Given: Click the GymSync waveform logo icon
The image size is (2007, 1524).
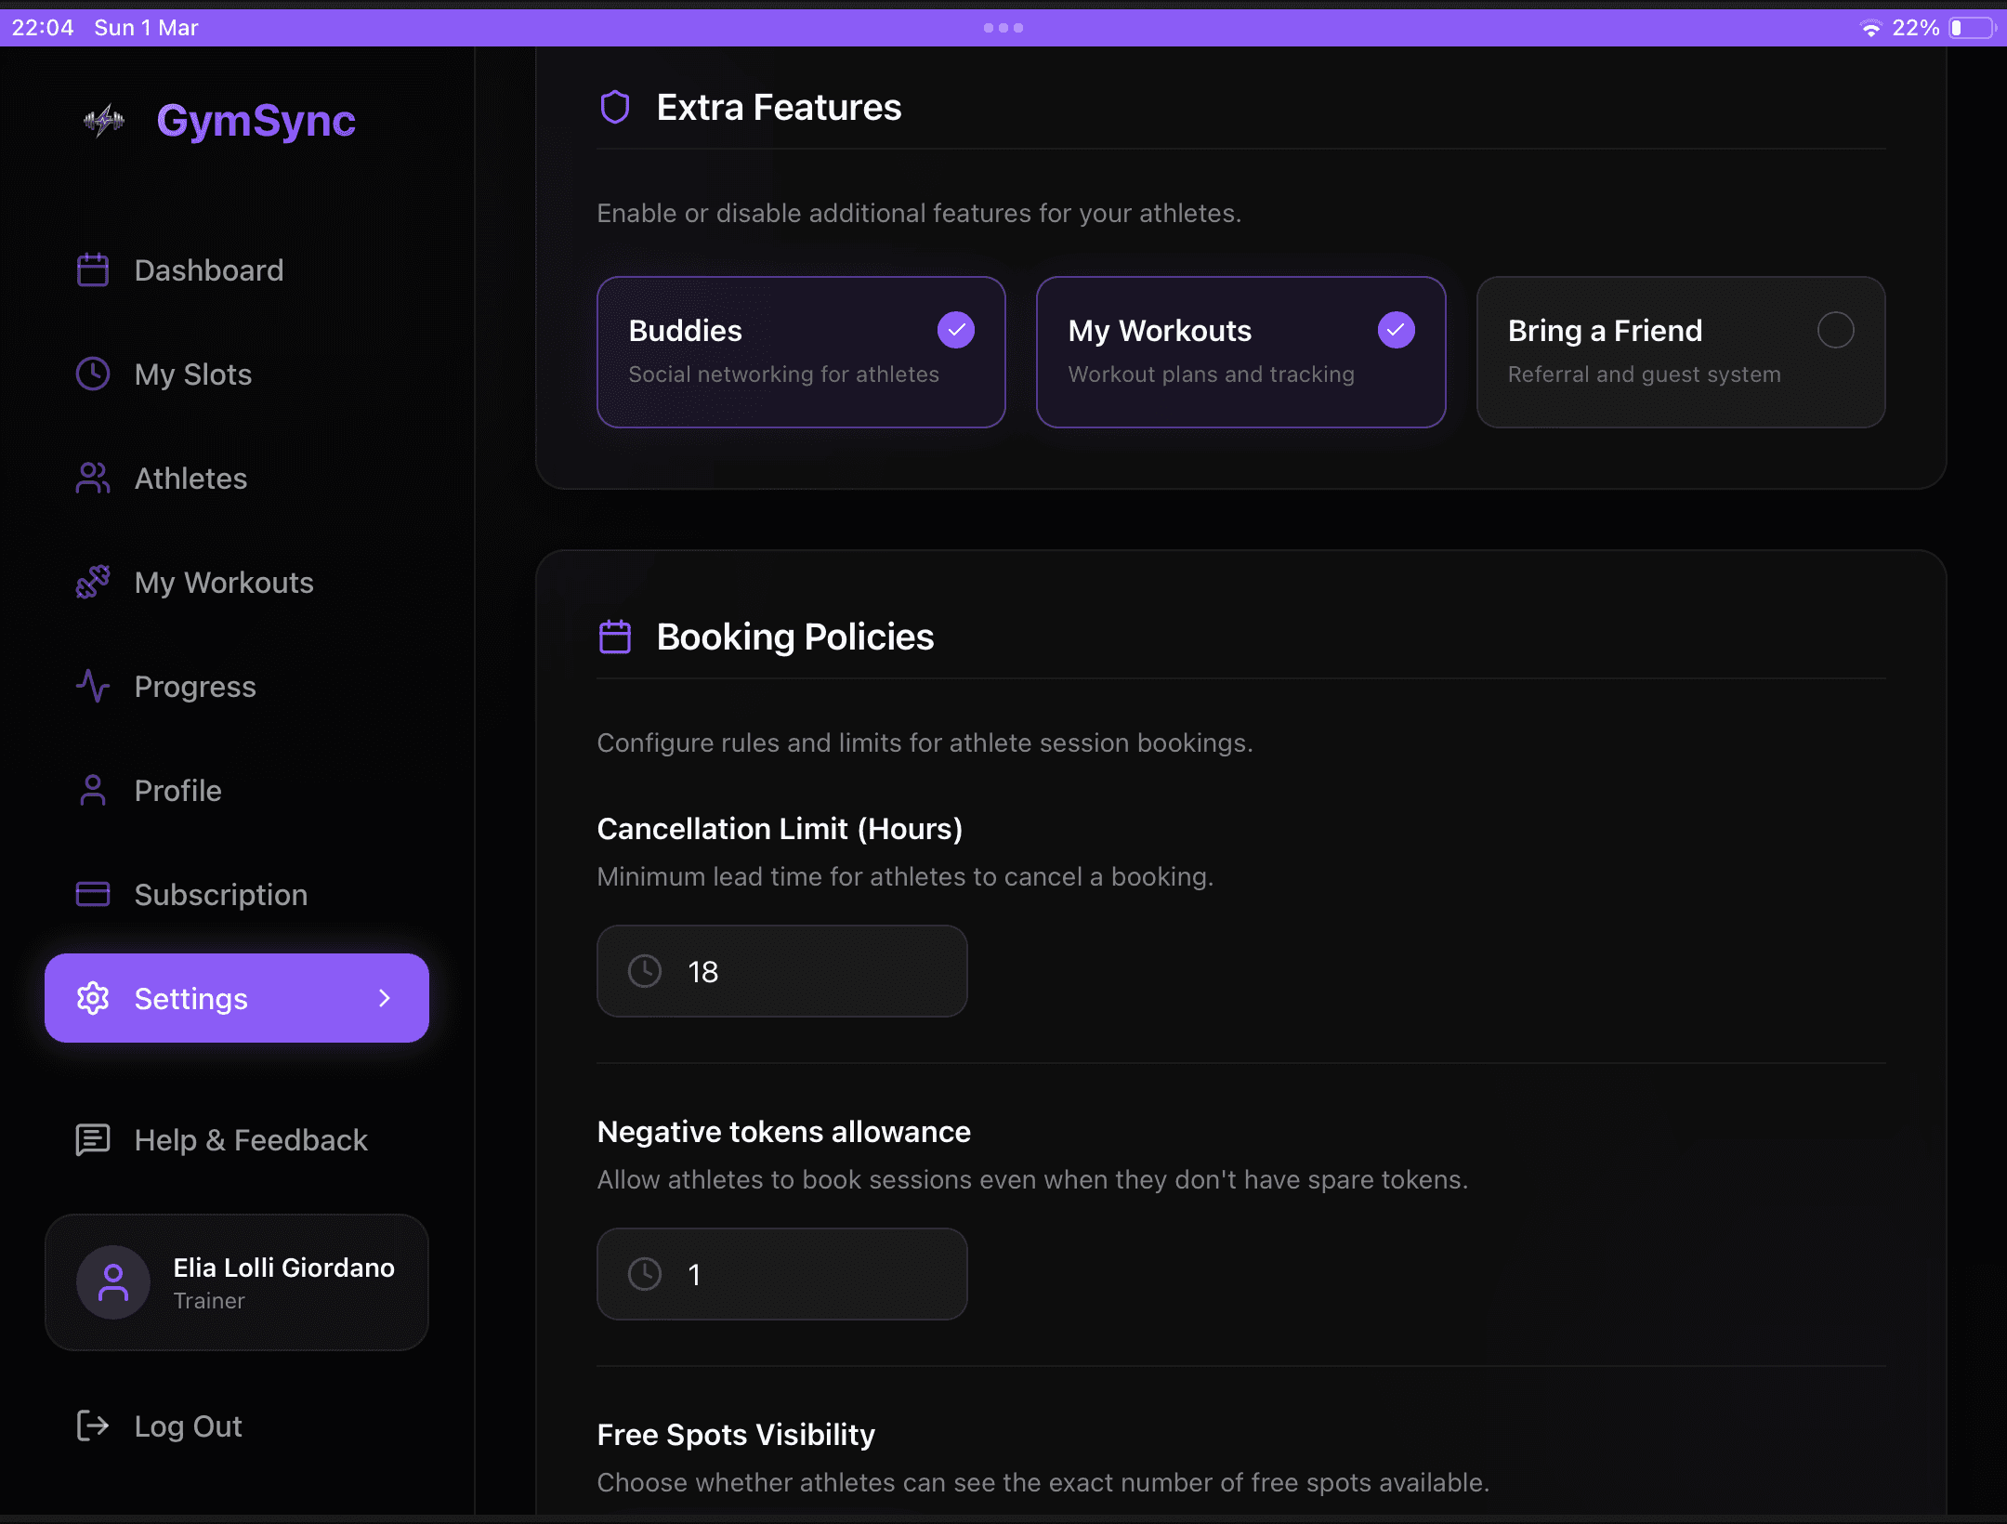Looking at the screenshot, I should pos(104,121).
